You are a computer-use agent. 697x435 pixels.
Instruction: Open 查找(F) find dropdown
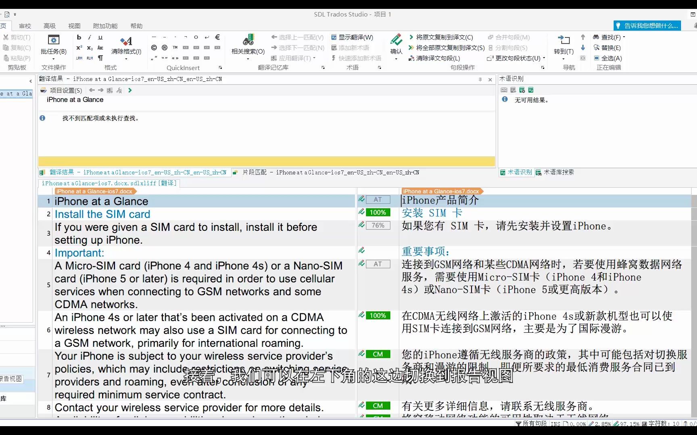click(x=609, y=37)
